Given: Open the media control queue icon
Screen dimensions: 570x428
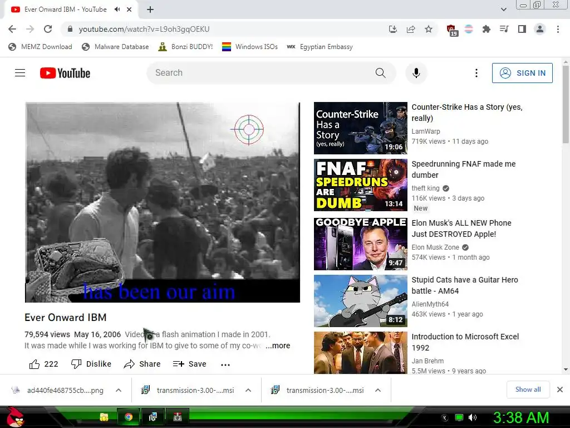Looking at the screenshot, I should 504,29.
